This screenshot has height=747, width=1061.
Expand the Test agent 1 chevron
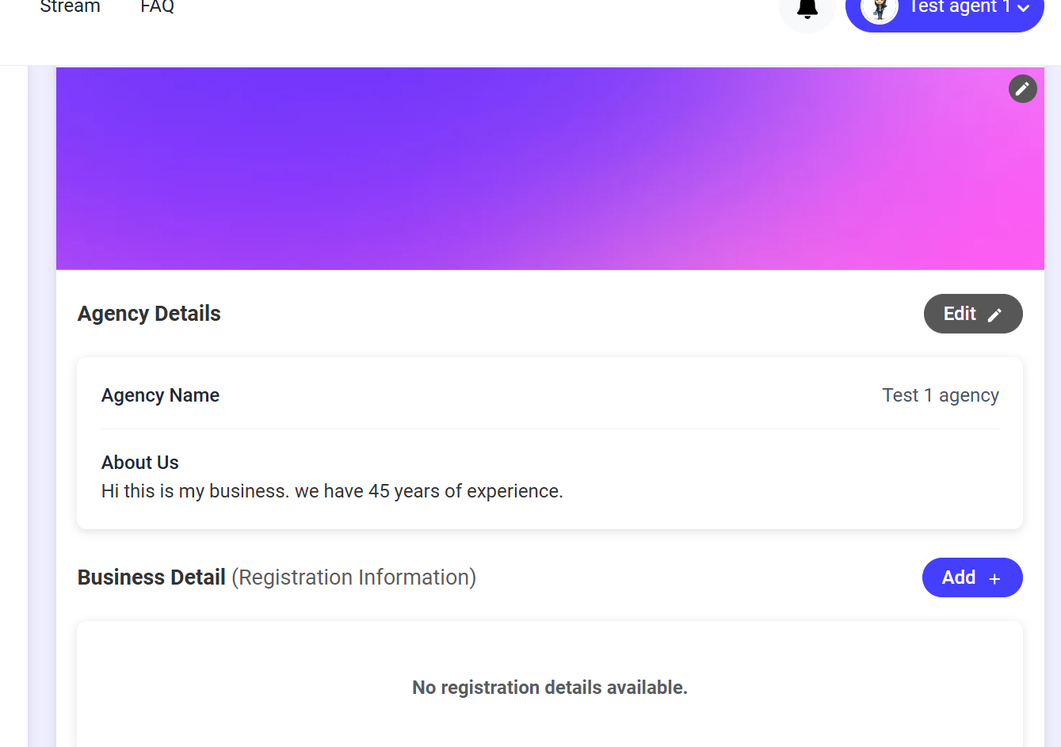[1024, 9]
